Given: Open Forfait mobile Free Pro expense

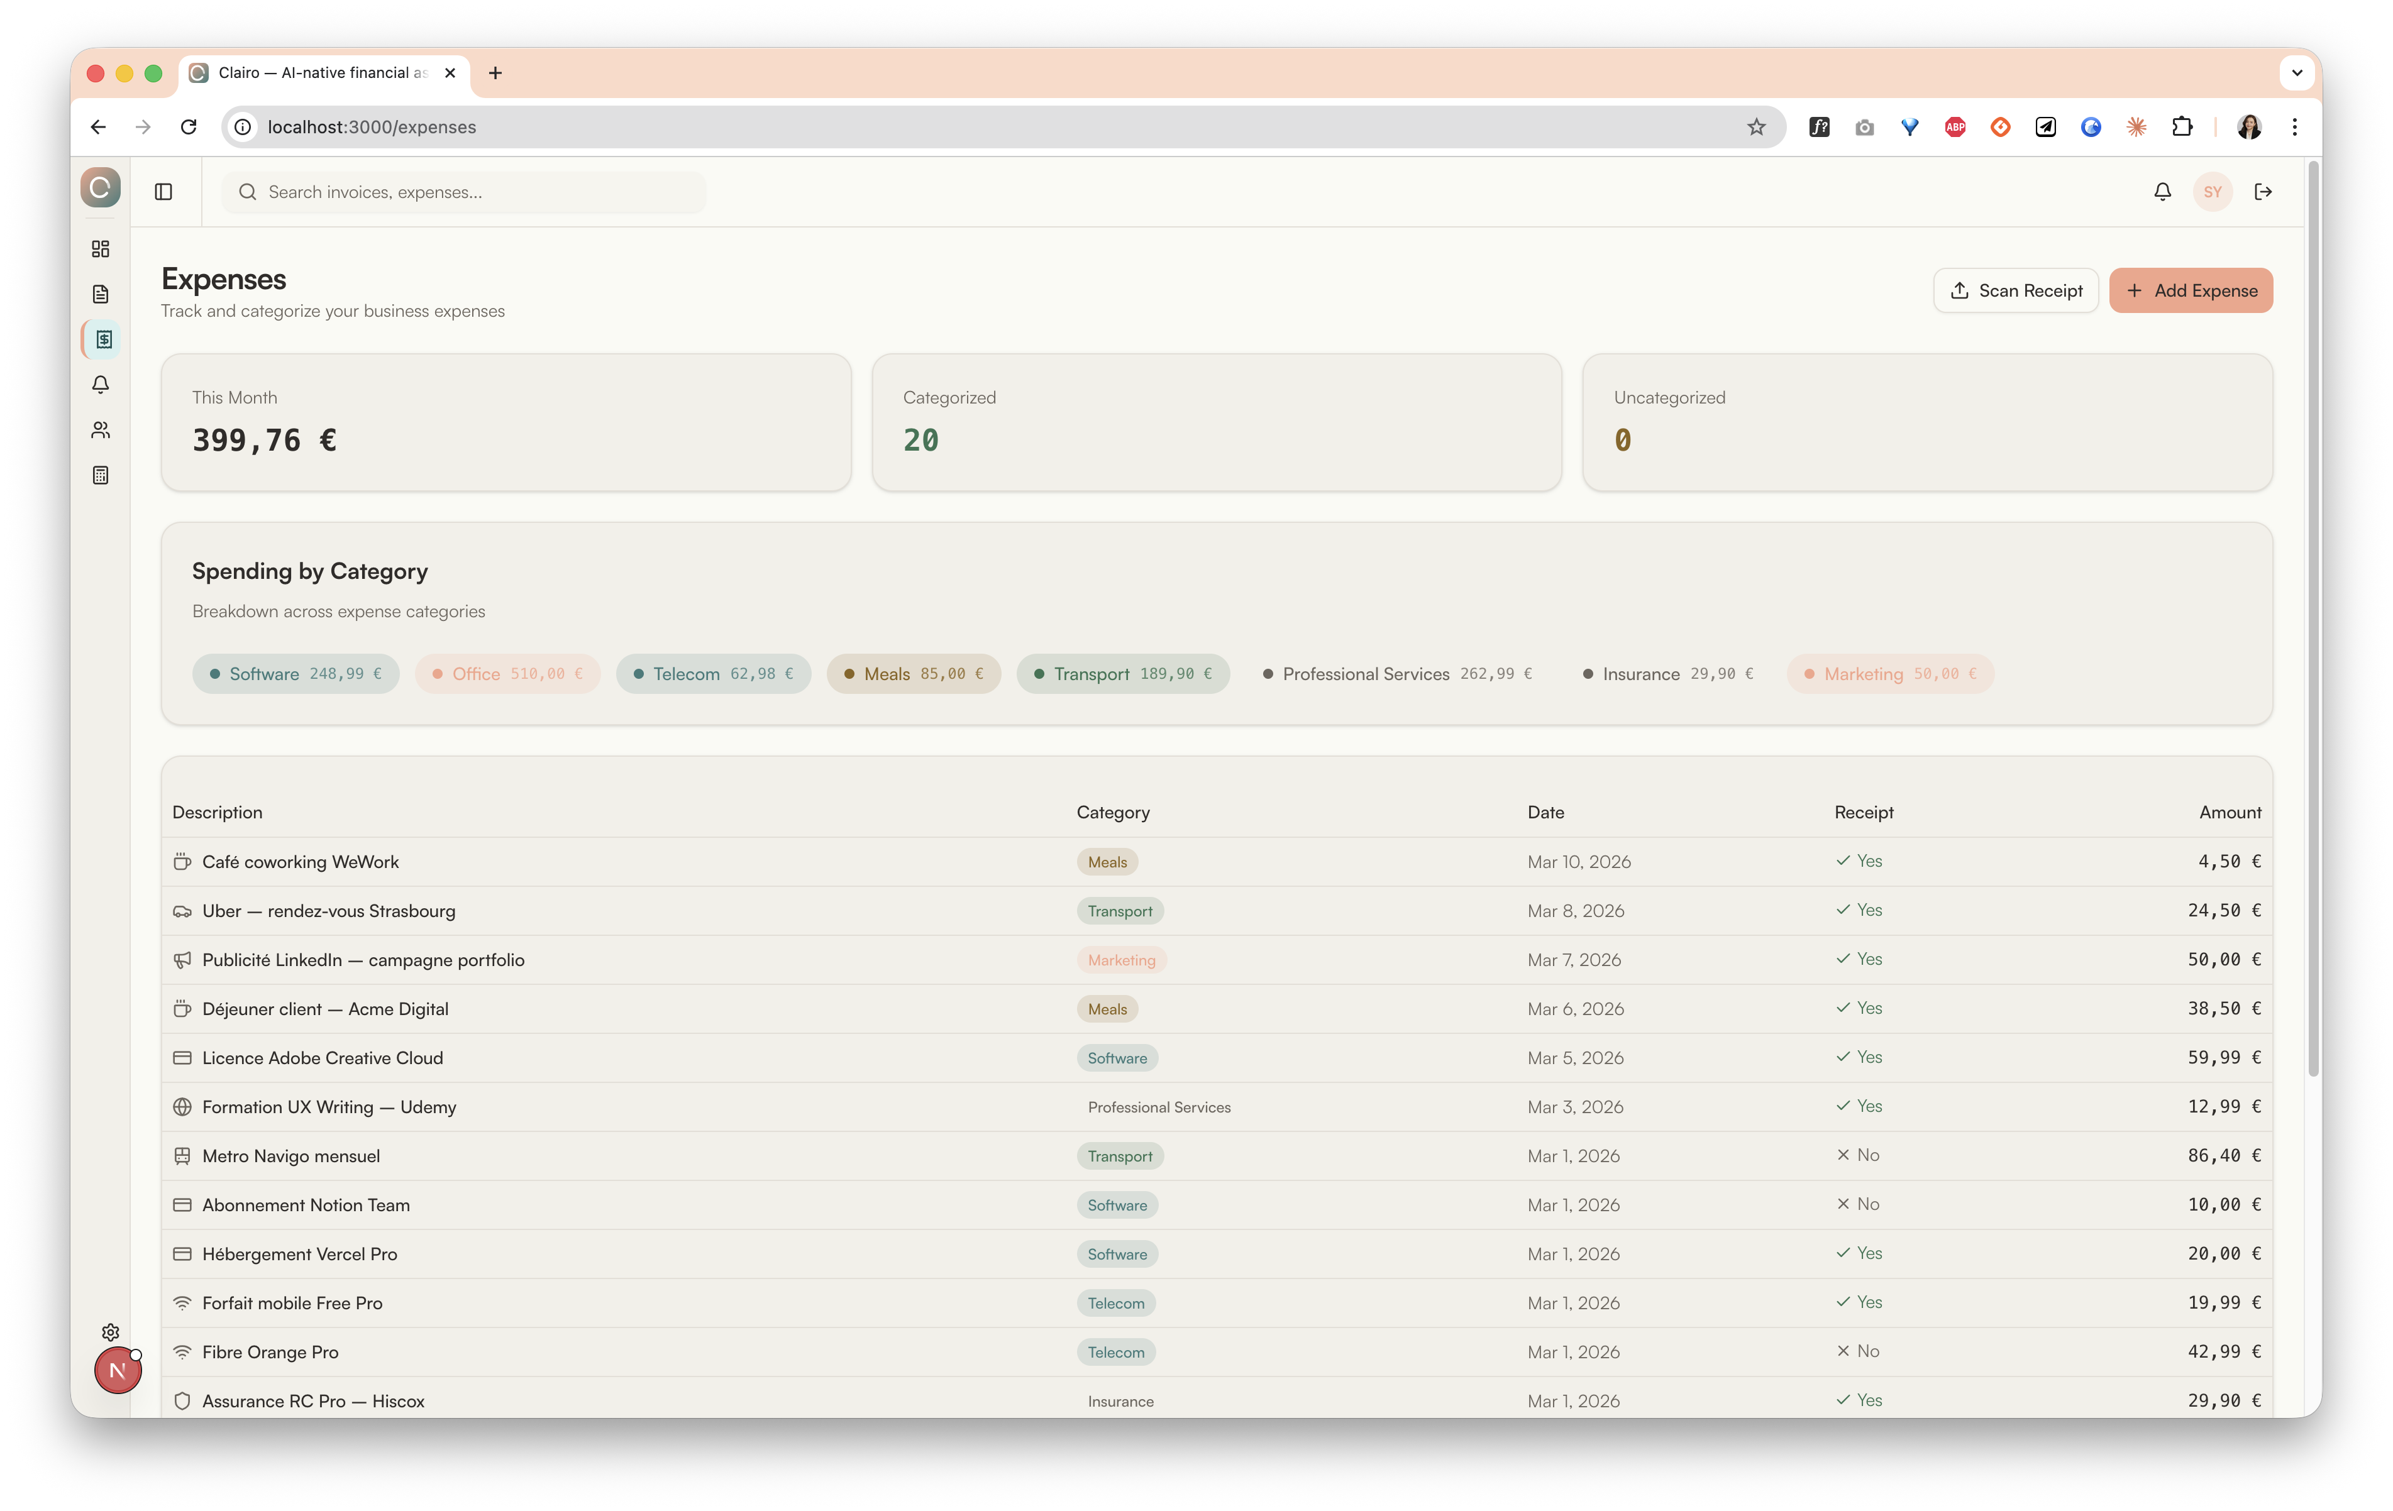Looking at the screenshot, I should (x=1217, y=1302).
